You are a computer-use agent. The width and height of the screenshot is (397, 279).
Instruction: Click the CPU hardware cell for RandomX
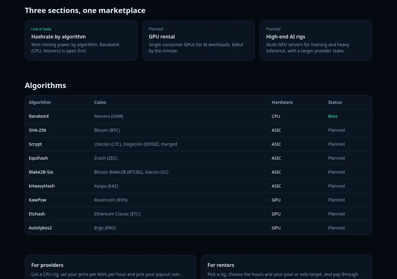pos(276,116)
